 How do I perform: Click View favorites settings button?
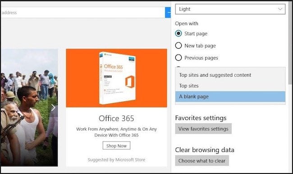click(203, 128)
